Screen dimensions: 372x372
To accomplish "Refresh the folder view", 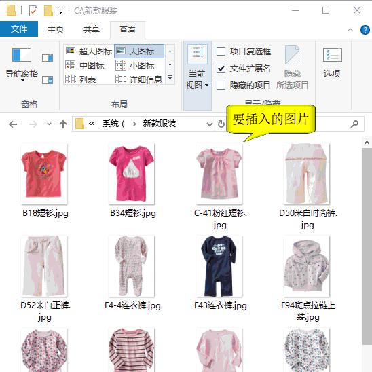I will tap(221, 124).
